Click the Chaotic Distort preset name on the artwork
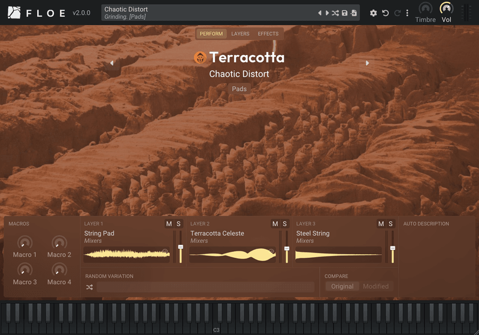 tap(239, 74)
